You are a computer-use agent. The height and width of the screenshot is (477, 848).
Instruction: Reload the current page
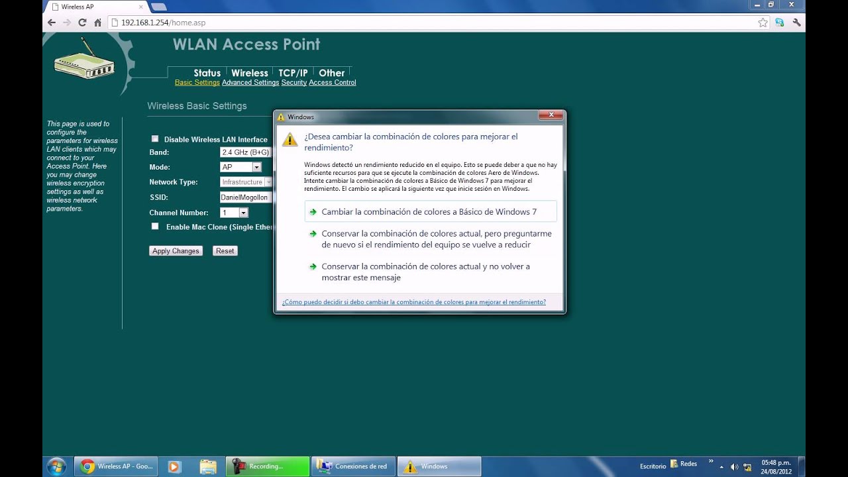tap(82, 23)
